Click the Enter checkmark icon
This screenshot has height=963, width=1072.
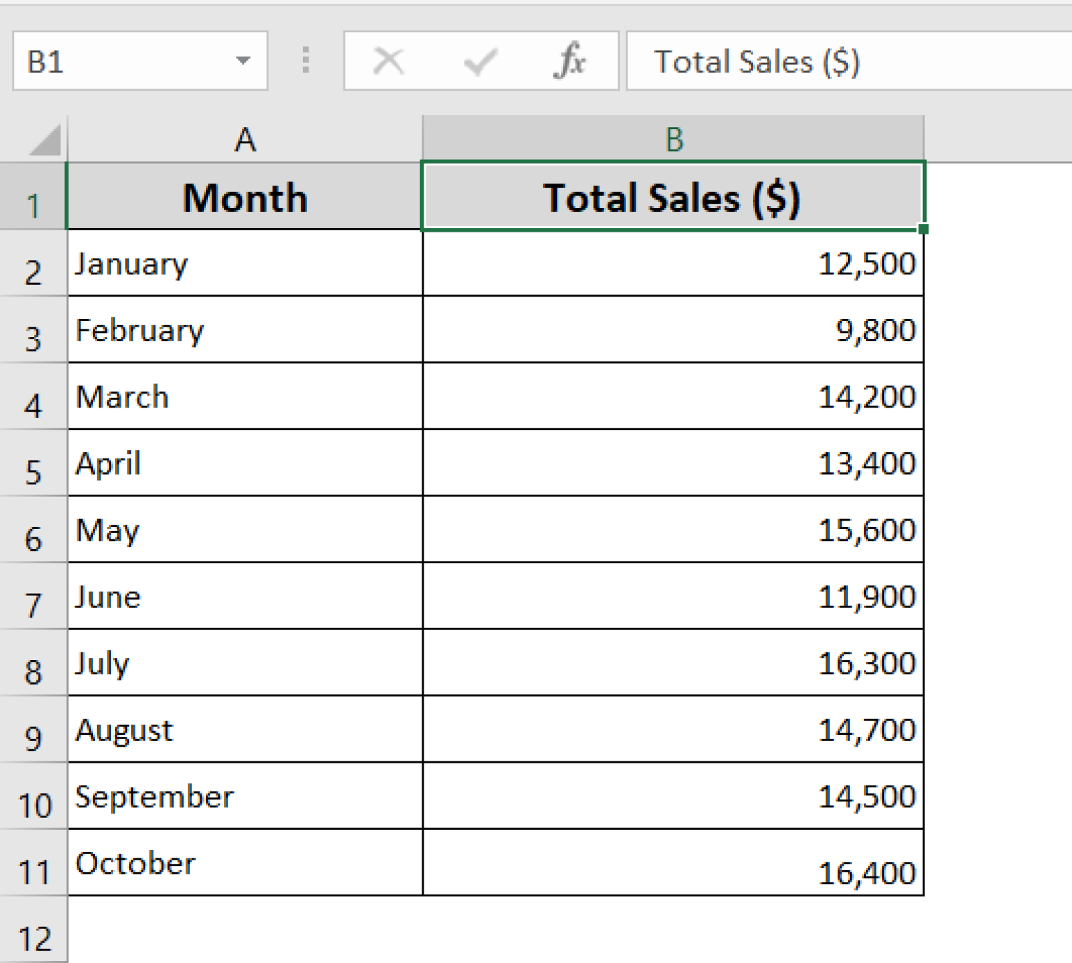[479, 60]
